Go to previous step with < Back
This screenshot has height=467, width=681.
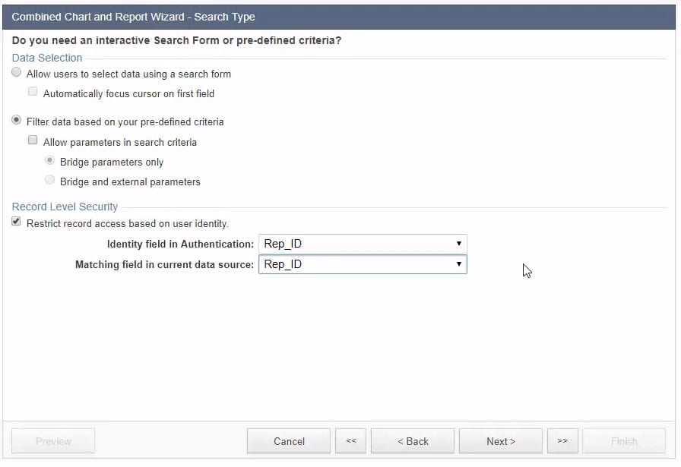(x=413, y=441)
